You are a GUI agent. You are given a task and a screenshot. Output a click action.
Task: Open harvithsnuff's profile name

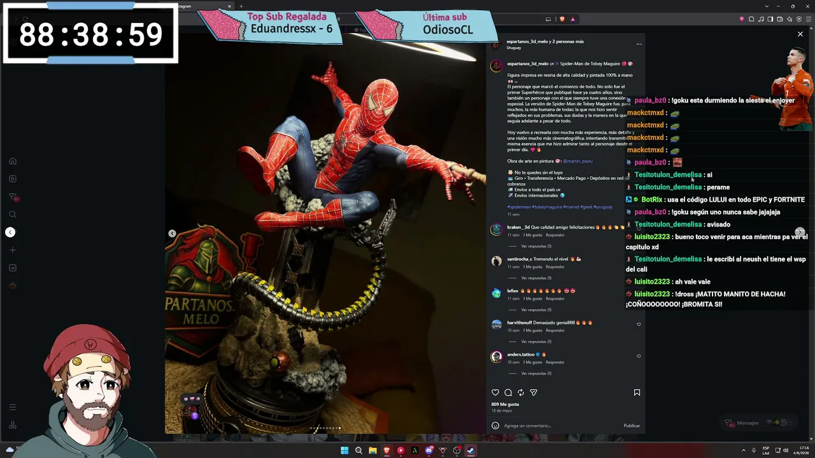click(x=520, y=323)
